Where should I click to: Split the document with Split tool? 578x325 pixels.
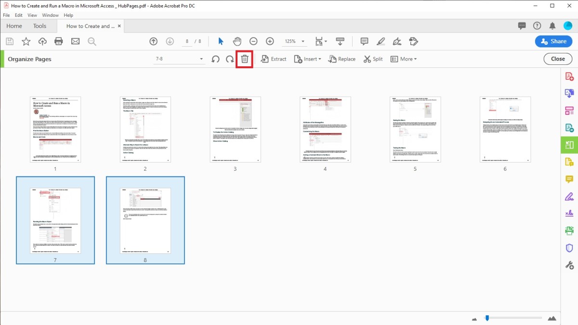(x=372, y=59)
